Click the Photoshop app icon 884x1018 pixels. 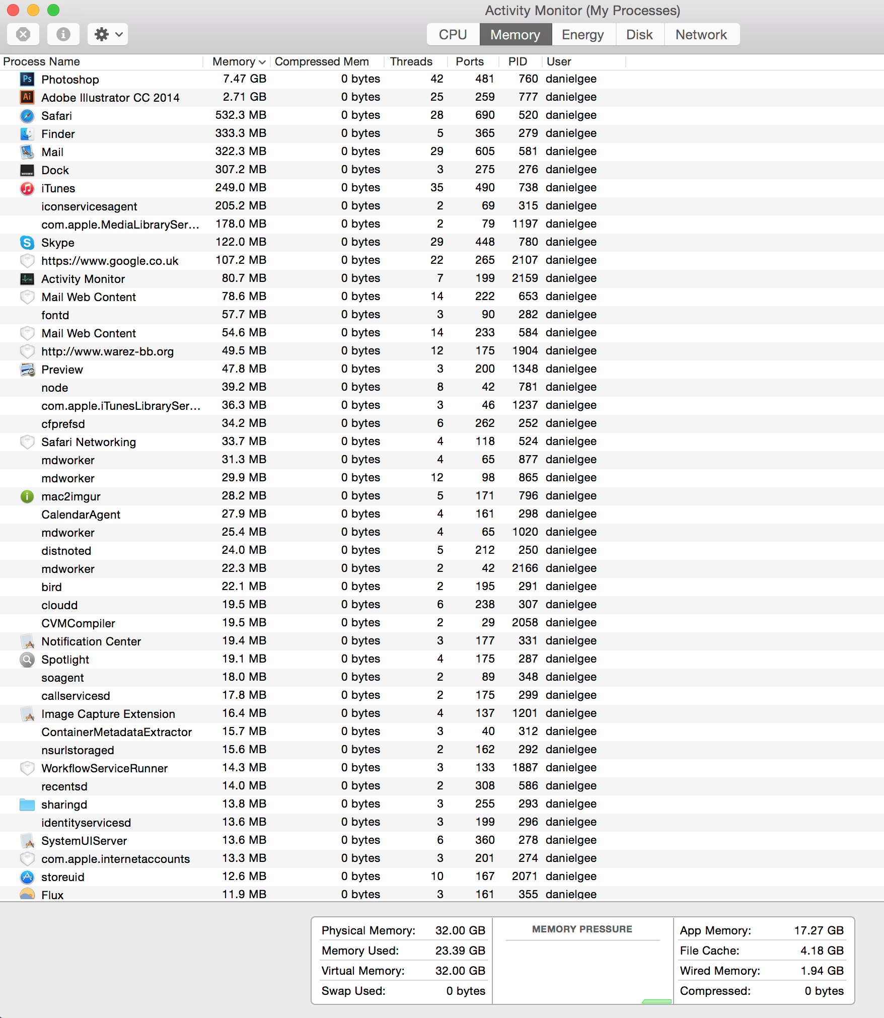27,79
